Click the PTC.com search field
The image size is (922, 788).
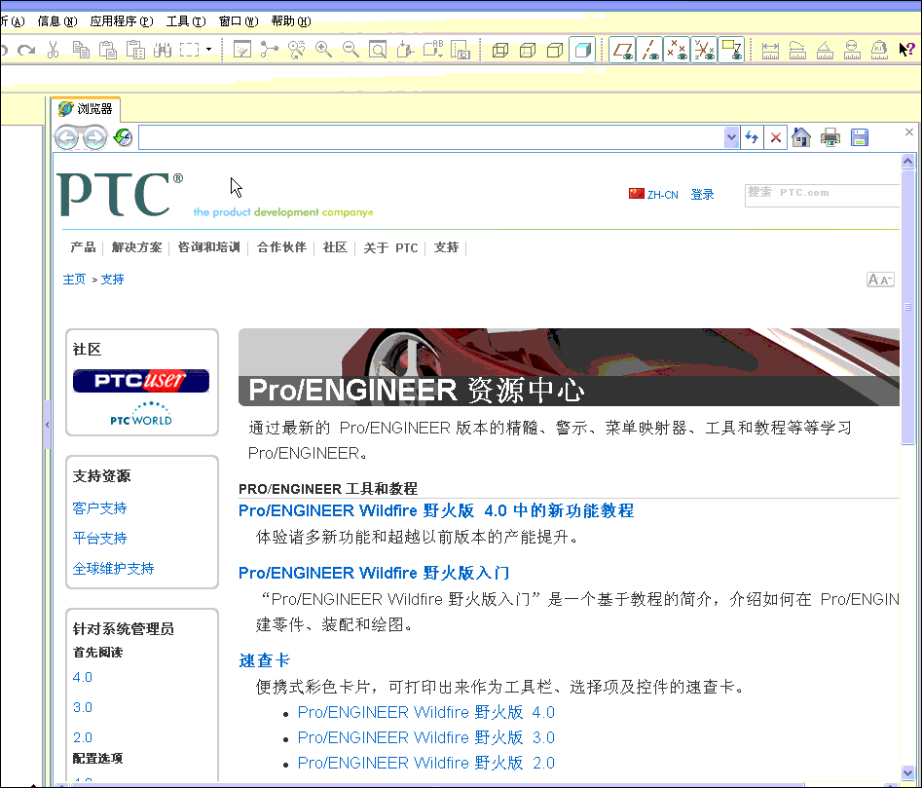(822, 195)
